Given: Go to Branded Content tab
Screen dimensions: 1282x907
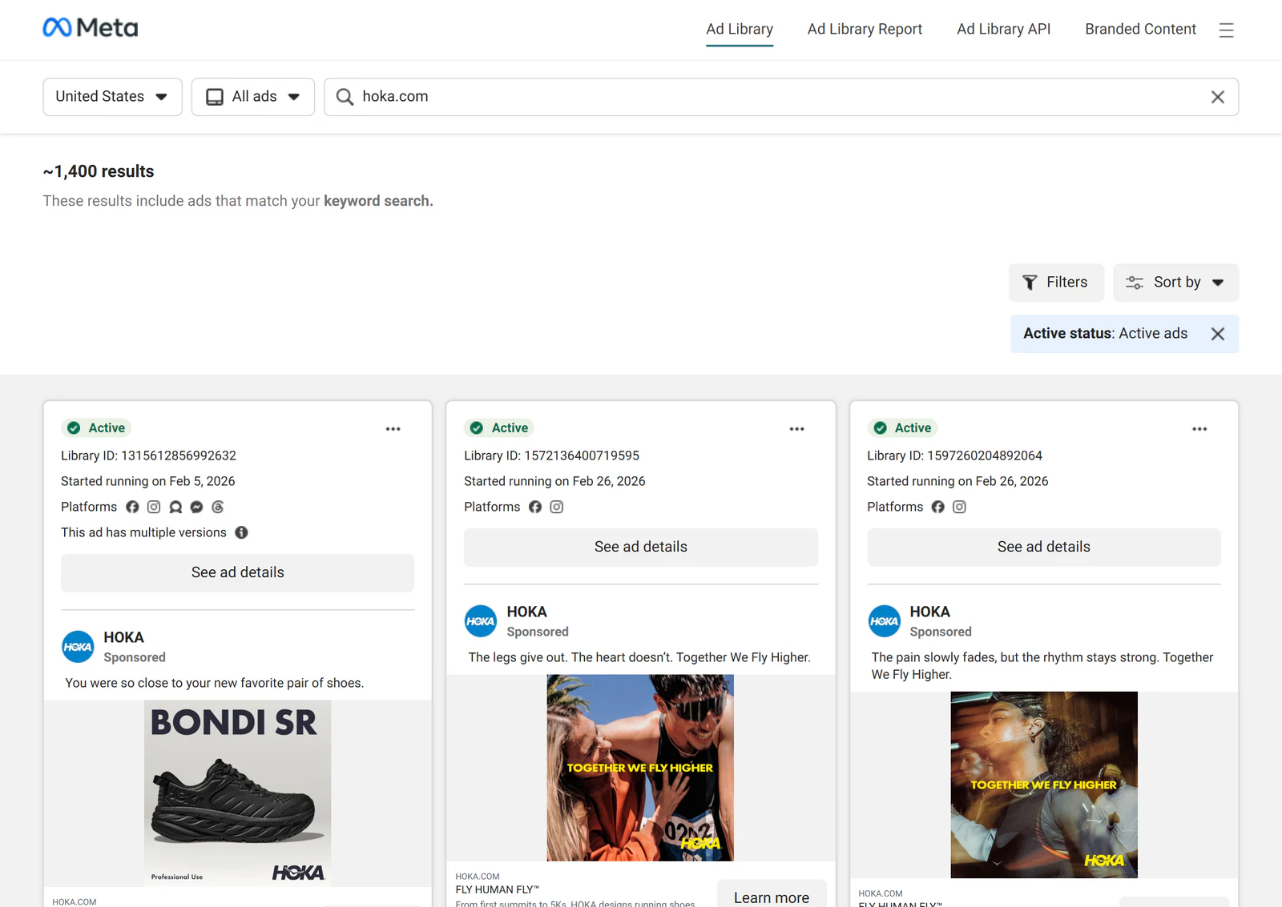Looking at the screenshot, I should 1140,30.
